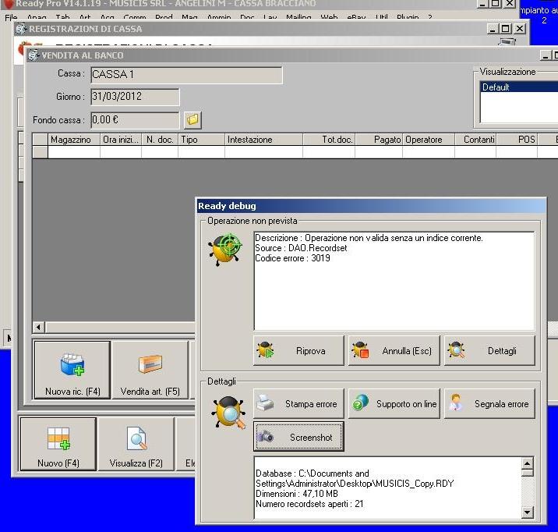
Task: Click the Visualizza (F2) button
Action: (x=136, y=444)
